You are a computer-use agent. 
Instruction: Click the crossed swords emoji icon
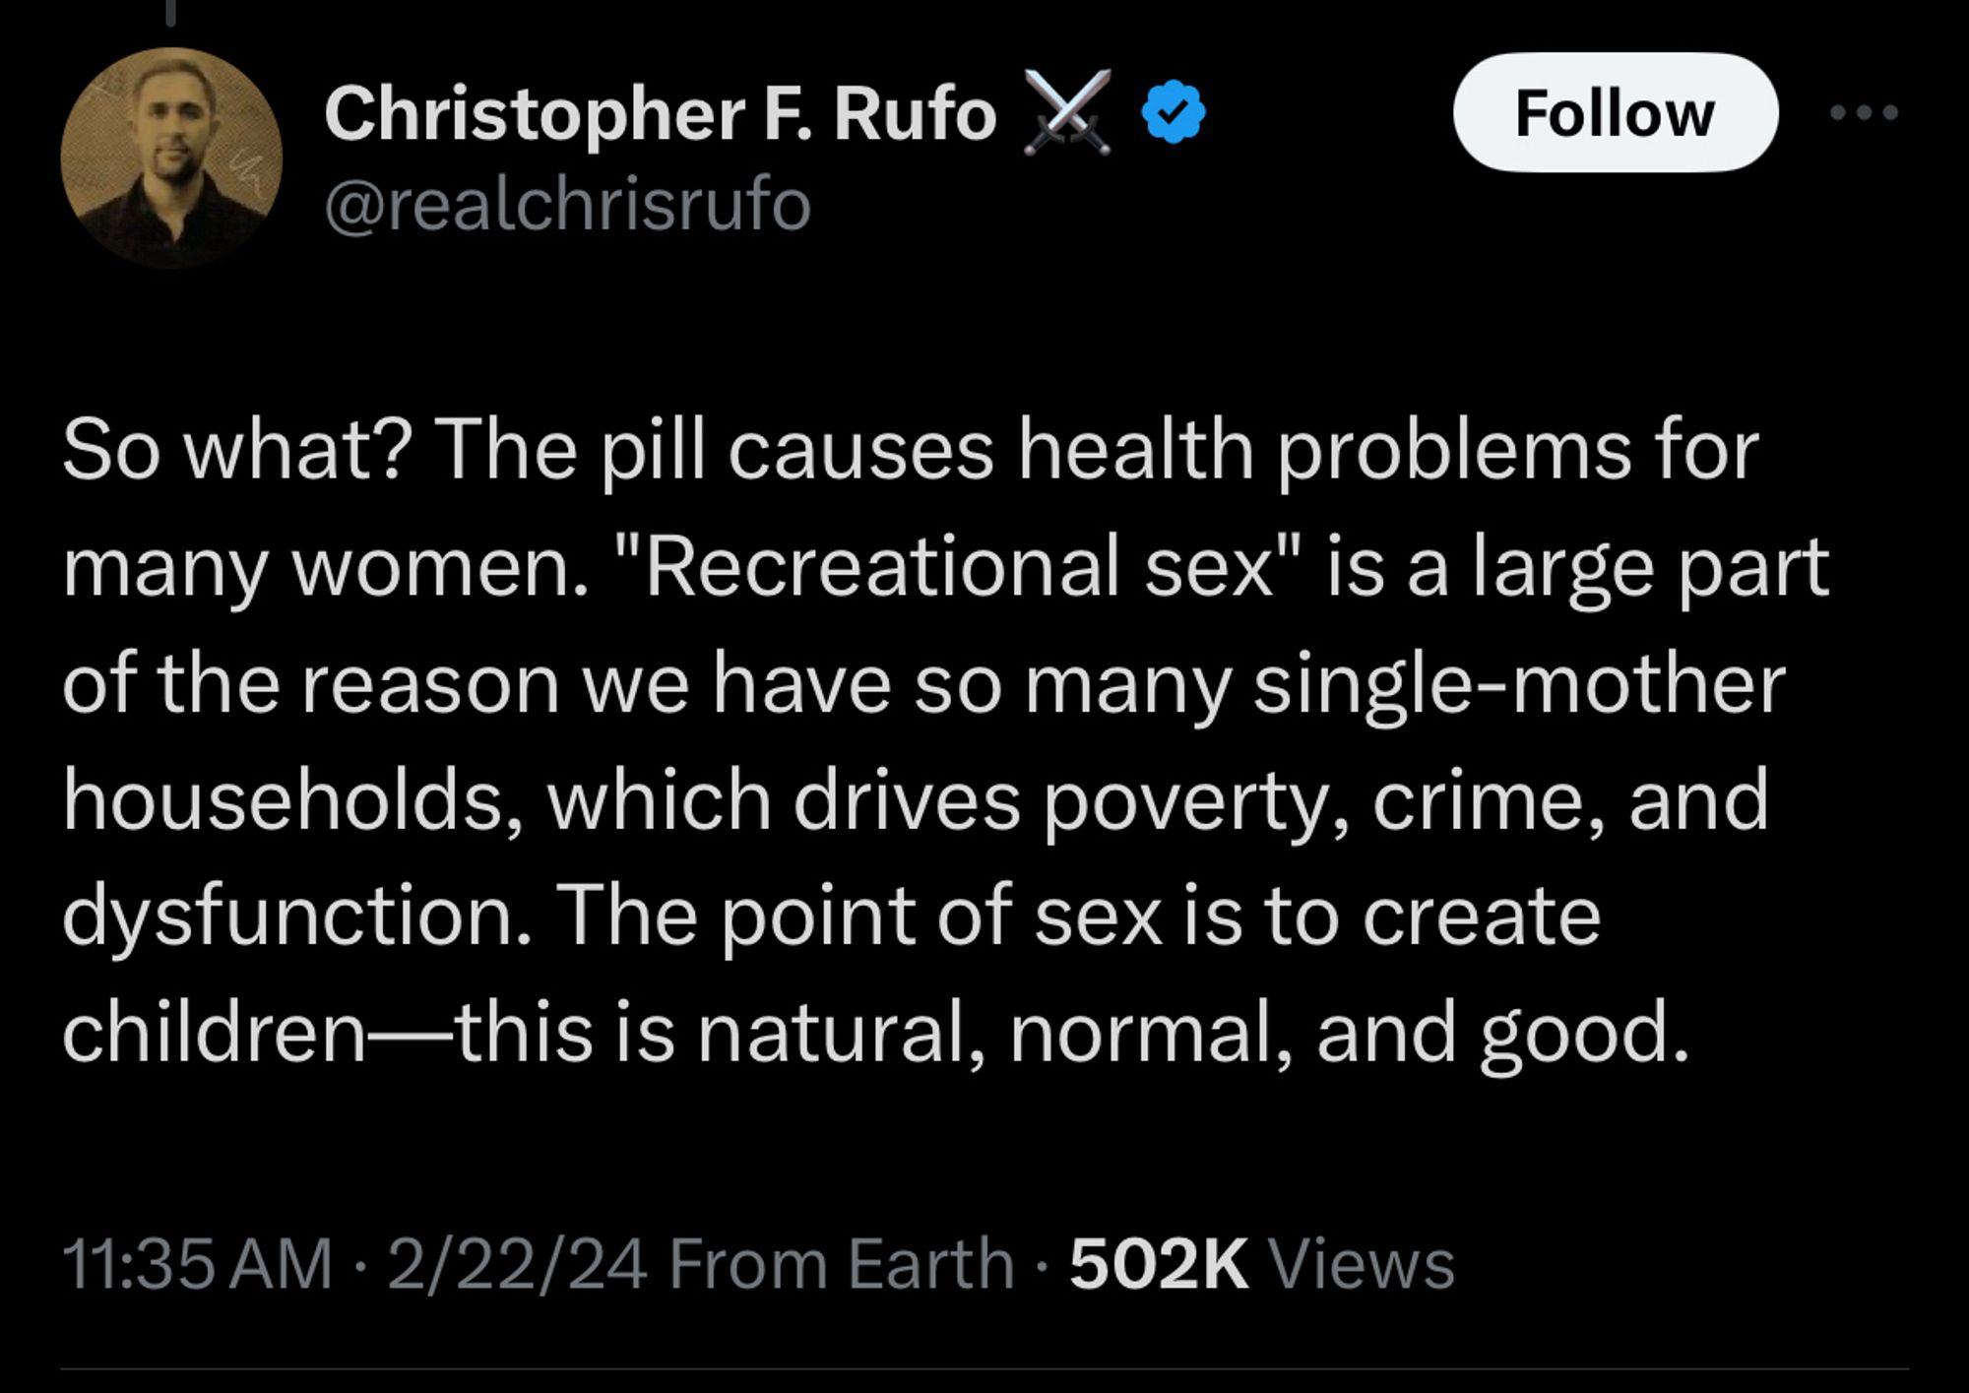pyautogui.click(x=1067, y=112)
